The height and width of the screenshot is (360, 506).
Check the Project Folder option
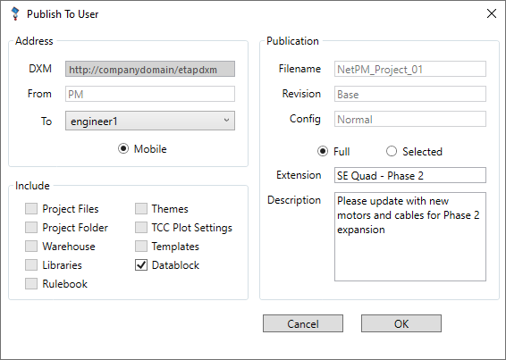[x=31, y=228]
